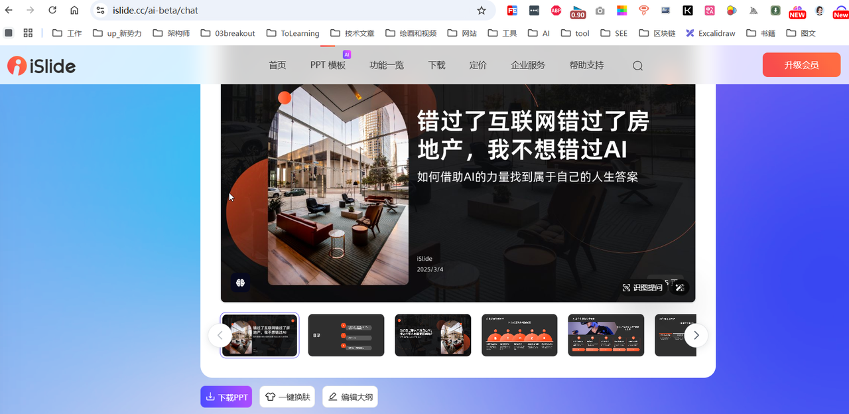849x414 pixels.
Task: Open the tool bookmark folder
Action: [576, 33]
